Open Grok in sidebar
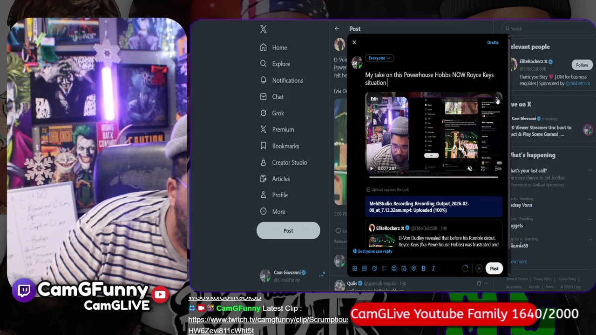This screenshot has height=335, width=596. coord(272,113)
